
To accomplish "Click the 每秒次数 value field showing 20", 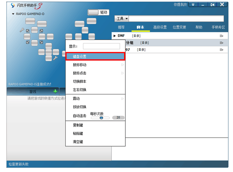I will coord(118,118).
